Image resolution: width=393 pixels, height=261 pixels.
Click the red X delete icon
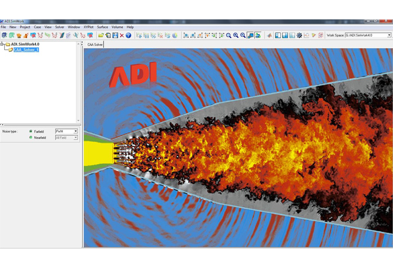click(122, 35)
